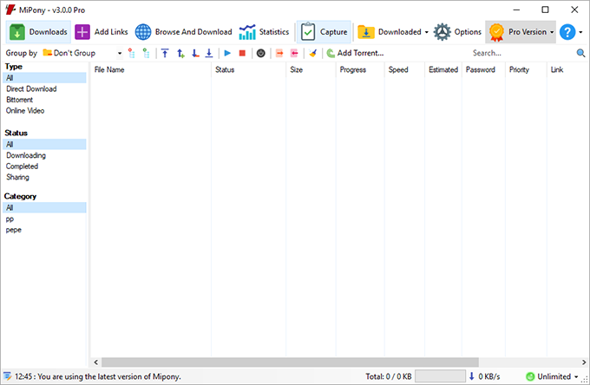
Task: Click the Add Links button
Action: coord(102,32)
